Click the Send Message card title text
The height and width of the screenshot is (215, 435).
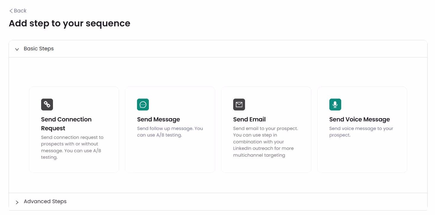coord(158,119)
